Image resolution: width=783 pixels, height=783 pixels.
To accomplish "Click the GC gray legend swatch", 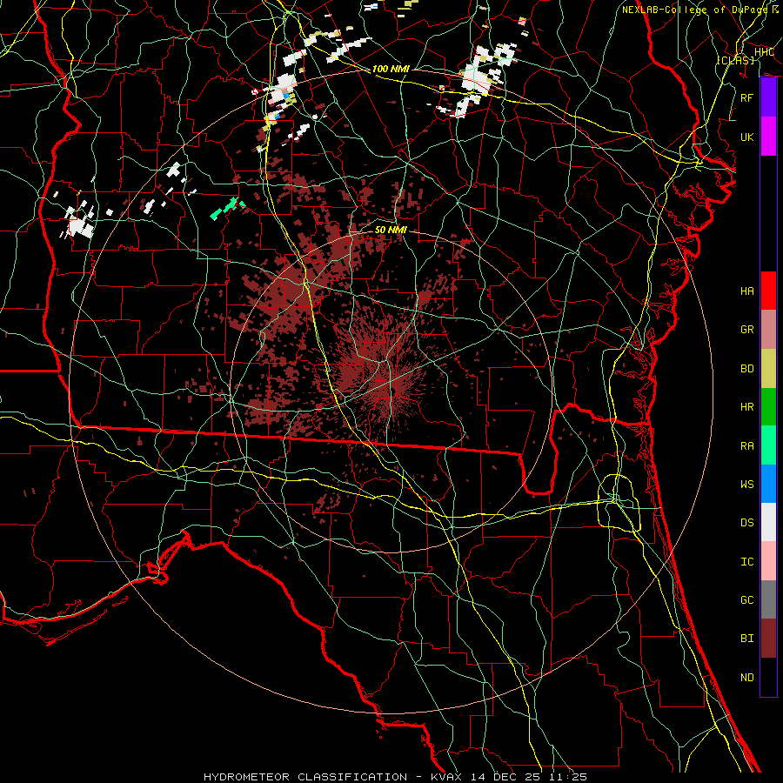I will tap(768, 599).
